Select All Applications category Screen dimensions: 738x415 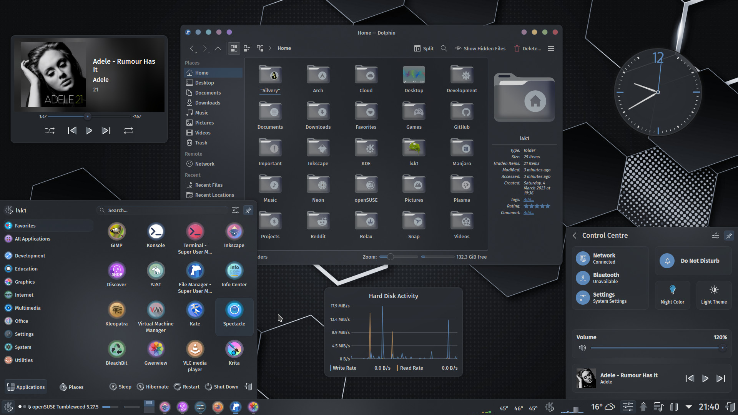(48, 239)
